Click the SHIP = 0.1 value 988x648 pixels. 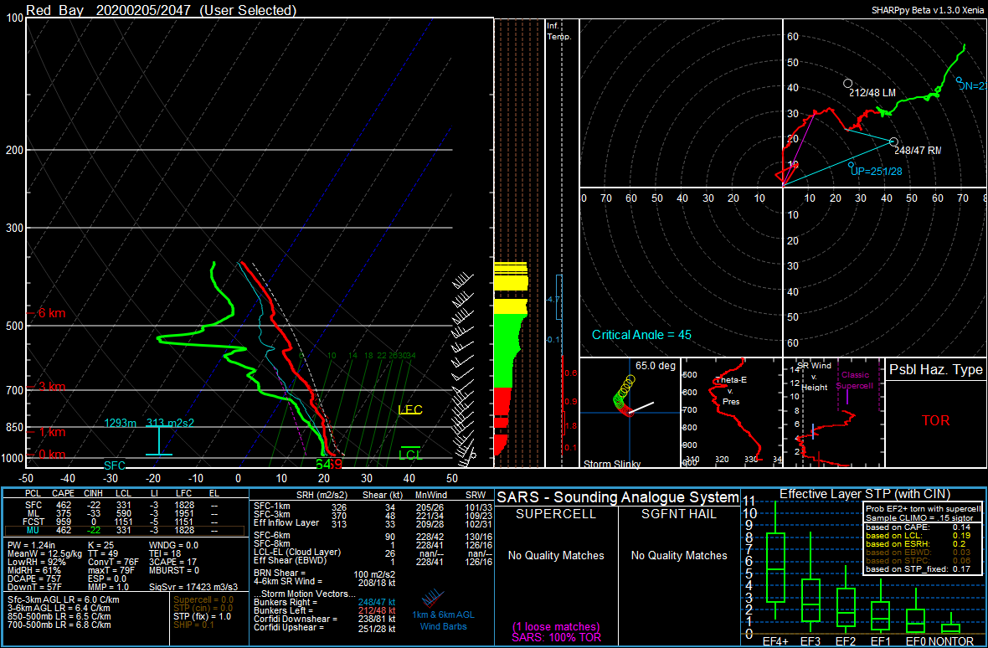click(195, 625)
